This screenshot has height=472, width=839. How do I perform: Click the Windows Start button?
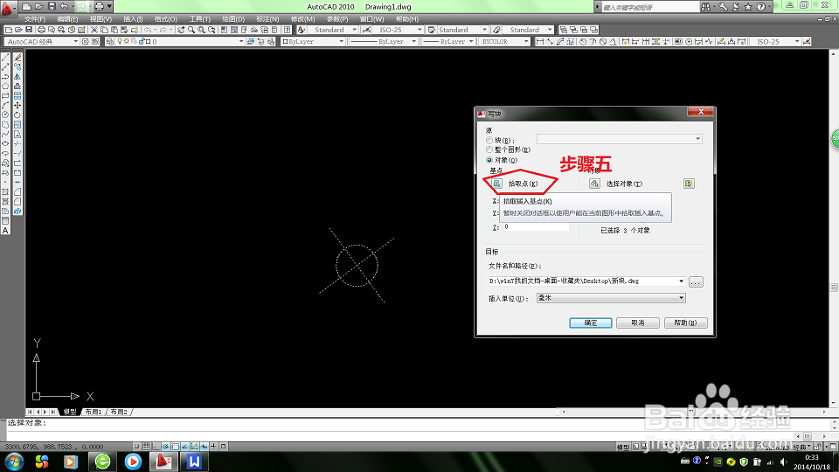click(x=14, y=461)
